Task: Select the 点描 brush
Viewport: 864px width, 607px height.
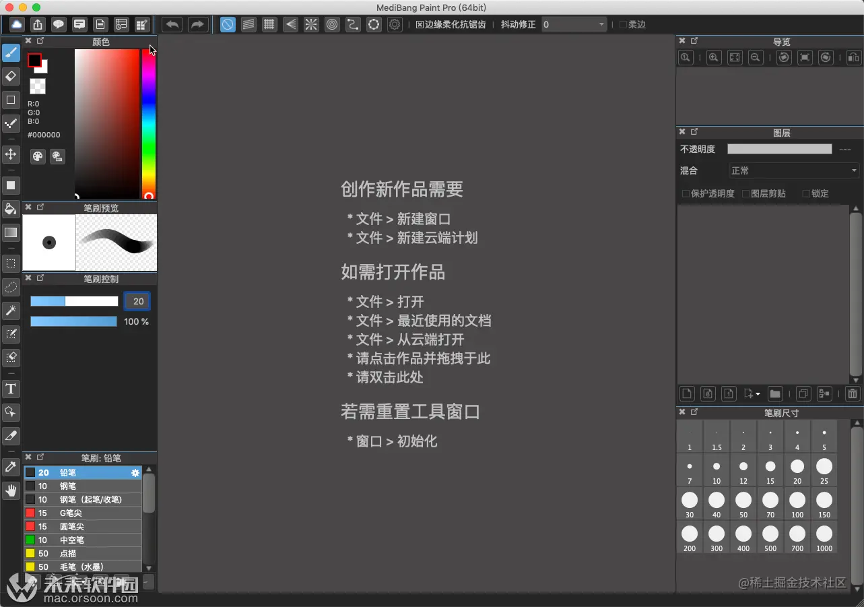Action: 83,554
